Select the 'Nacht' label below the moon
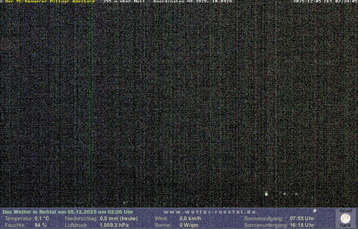The width and height of the screenshot is (358, 229). click(345, 226)
